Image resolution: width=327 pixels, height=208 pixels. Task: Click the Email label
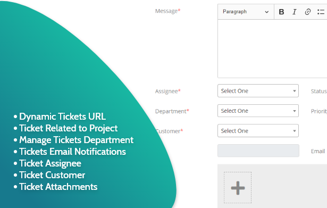coord(318,151)
